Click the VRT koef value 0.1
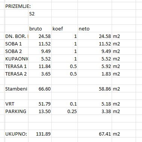This screenshot has height=142, width=142. [64, 104]
